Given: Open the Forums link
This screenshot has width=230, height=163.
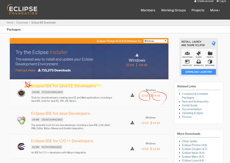Looking at the screenshot, I should pyautogui.click(x=187, y=117).
